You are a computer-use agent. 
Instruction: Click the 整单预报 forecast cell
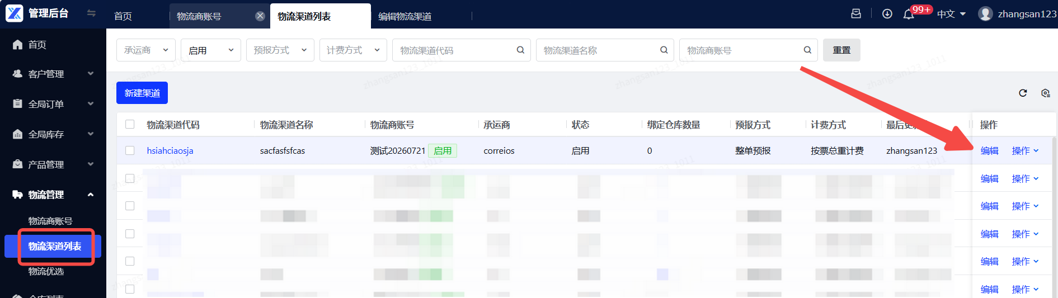[x=753, y=150]
